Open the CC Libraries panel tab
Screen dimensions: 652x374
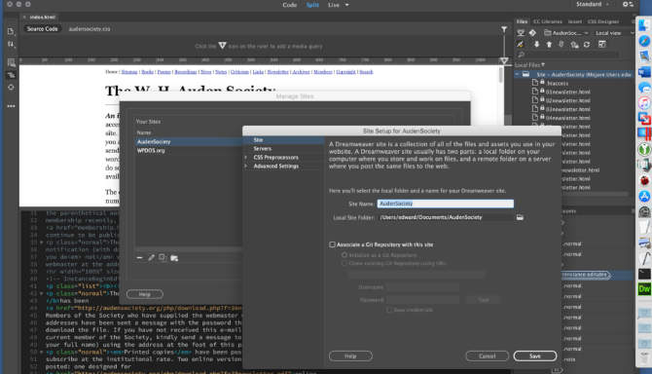click(x=547, y=21)
